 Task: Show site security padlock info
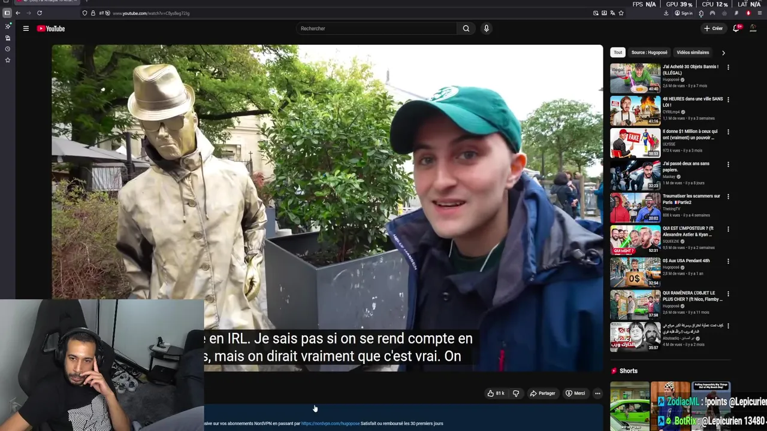tap(93, 13)
